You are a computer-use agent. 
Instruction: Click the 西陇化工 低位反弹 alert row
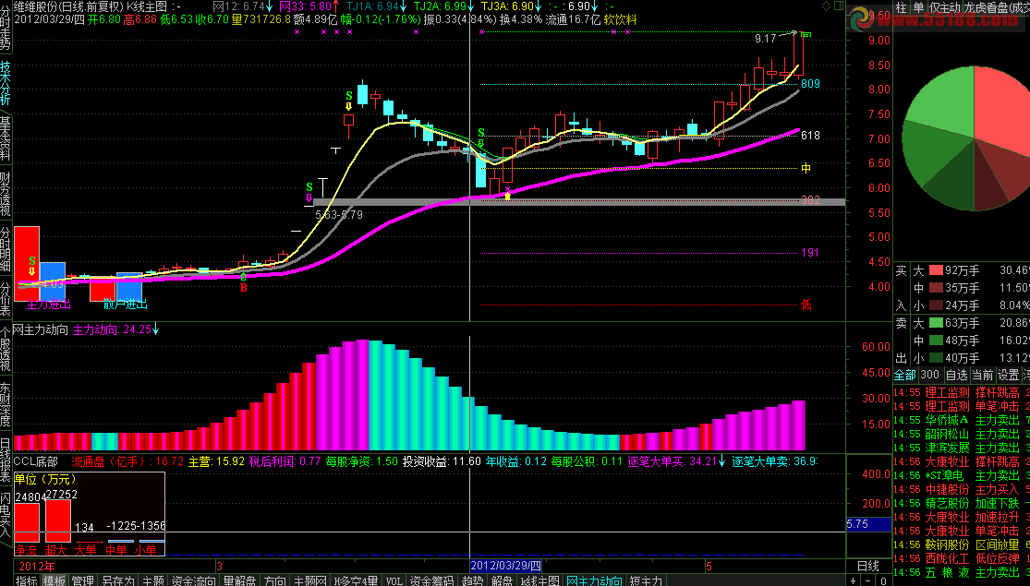tap(962, 557)
